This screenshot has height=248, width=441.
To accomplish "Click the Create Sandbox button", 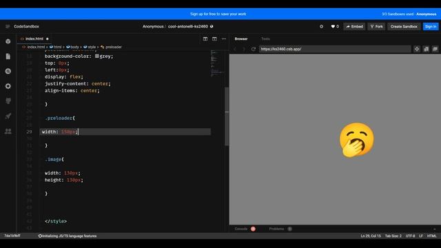I will coord(404,26).
